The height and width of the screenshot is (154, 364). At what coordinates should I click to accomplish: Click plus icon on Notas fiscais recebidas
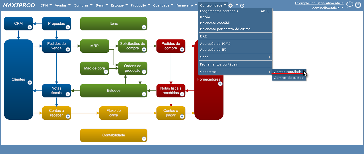182,94
